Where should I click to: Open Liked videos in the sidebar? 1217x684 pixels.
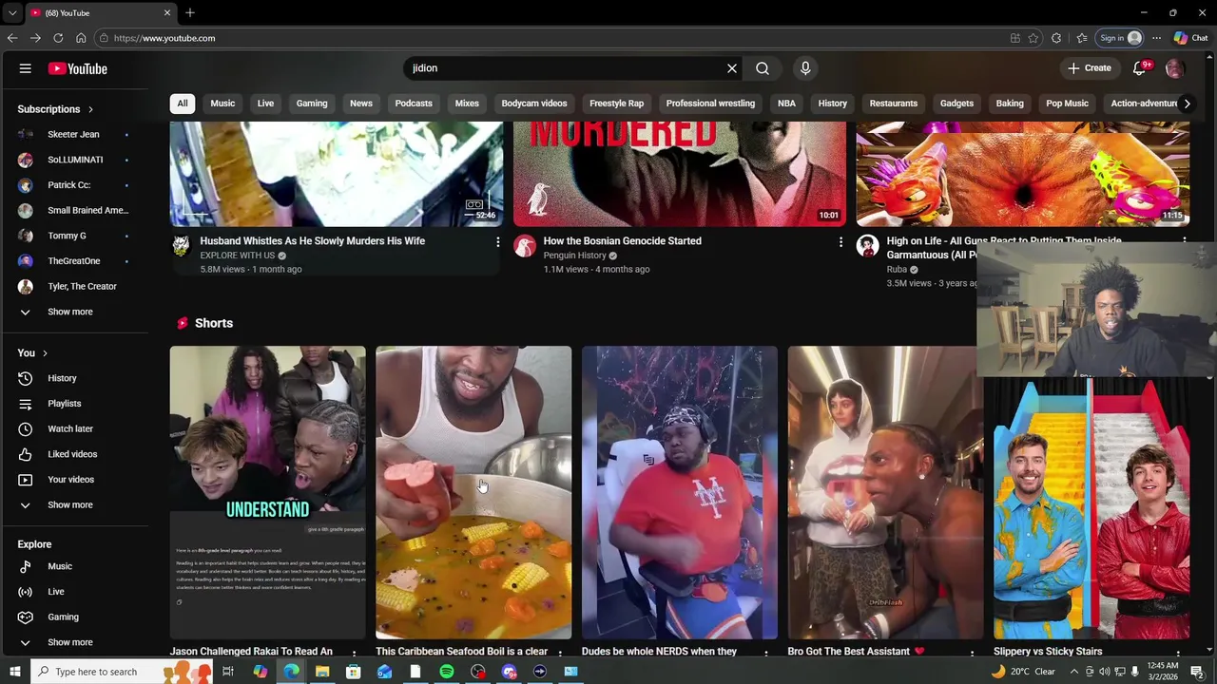coord(72,454)
